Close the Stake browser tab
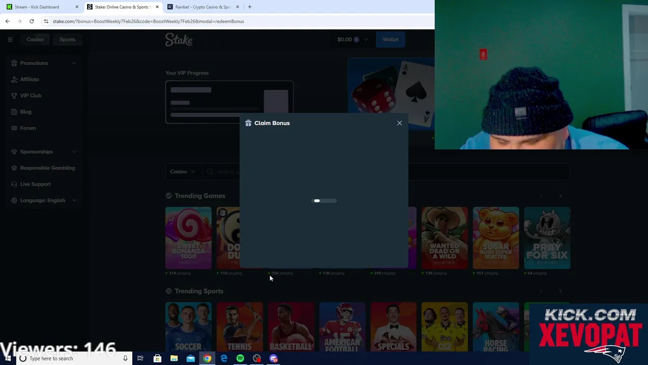The image size is (648, 365). point(157,7)
